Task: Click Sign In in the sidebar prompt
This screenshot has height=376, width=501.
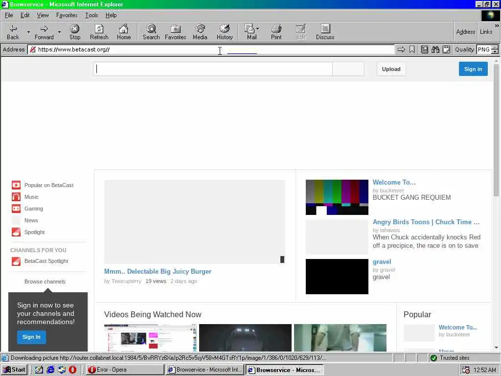Action: click(31, 337)
